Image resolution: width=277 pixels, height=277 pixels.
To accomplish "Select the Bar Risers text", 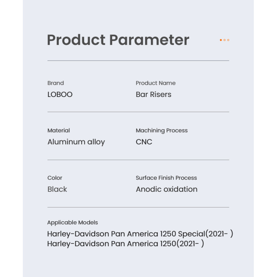I will [x=153, y=95].
